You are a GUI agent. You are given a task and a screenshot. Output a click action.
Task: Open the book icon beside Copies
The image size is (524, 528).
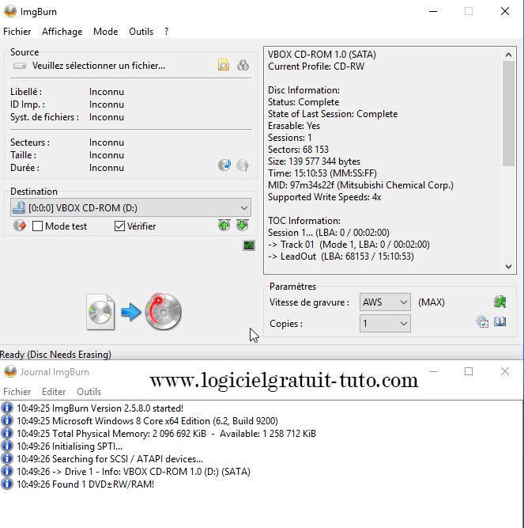pos(499,321)
